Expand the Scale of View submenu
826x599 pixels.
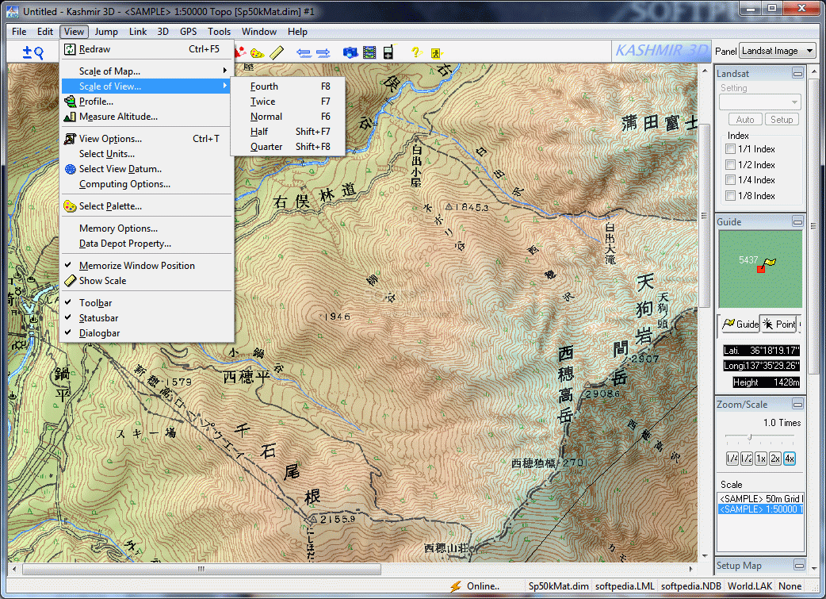coord(147,86)
